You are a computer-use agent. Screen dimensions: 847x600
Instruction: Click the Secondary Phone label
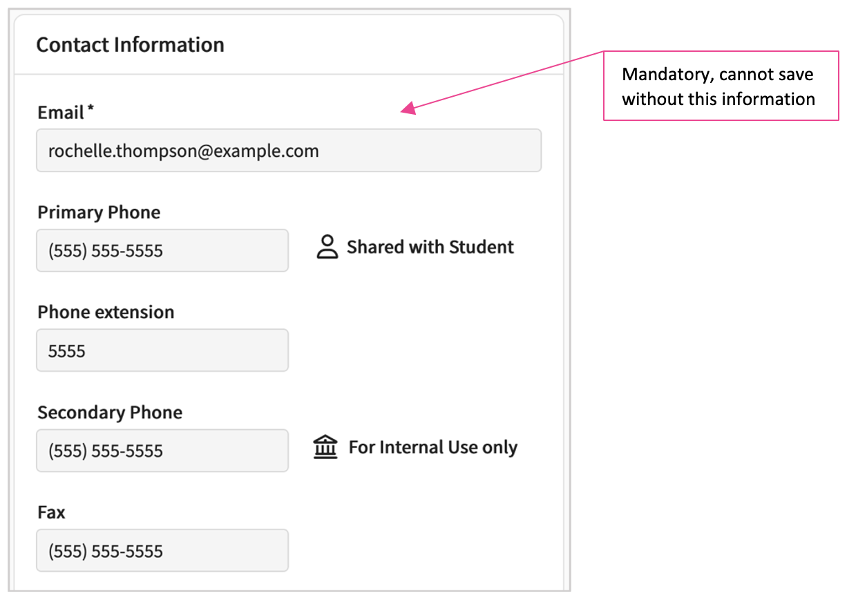coord(110,413)
